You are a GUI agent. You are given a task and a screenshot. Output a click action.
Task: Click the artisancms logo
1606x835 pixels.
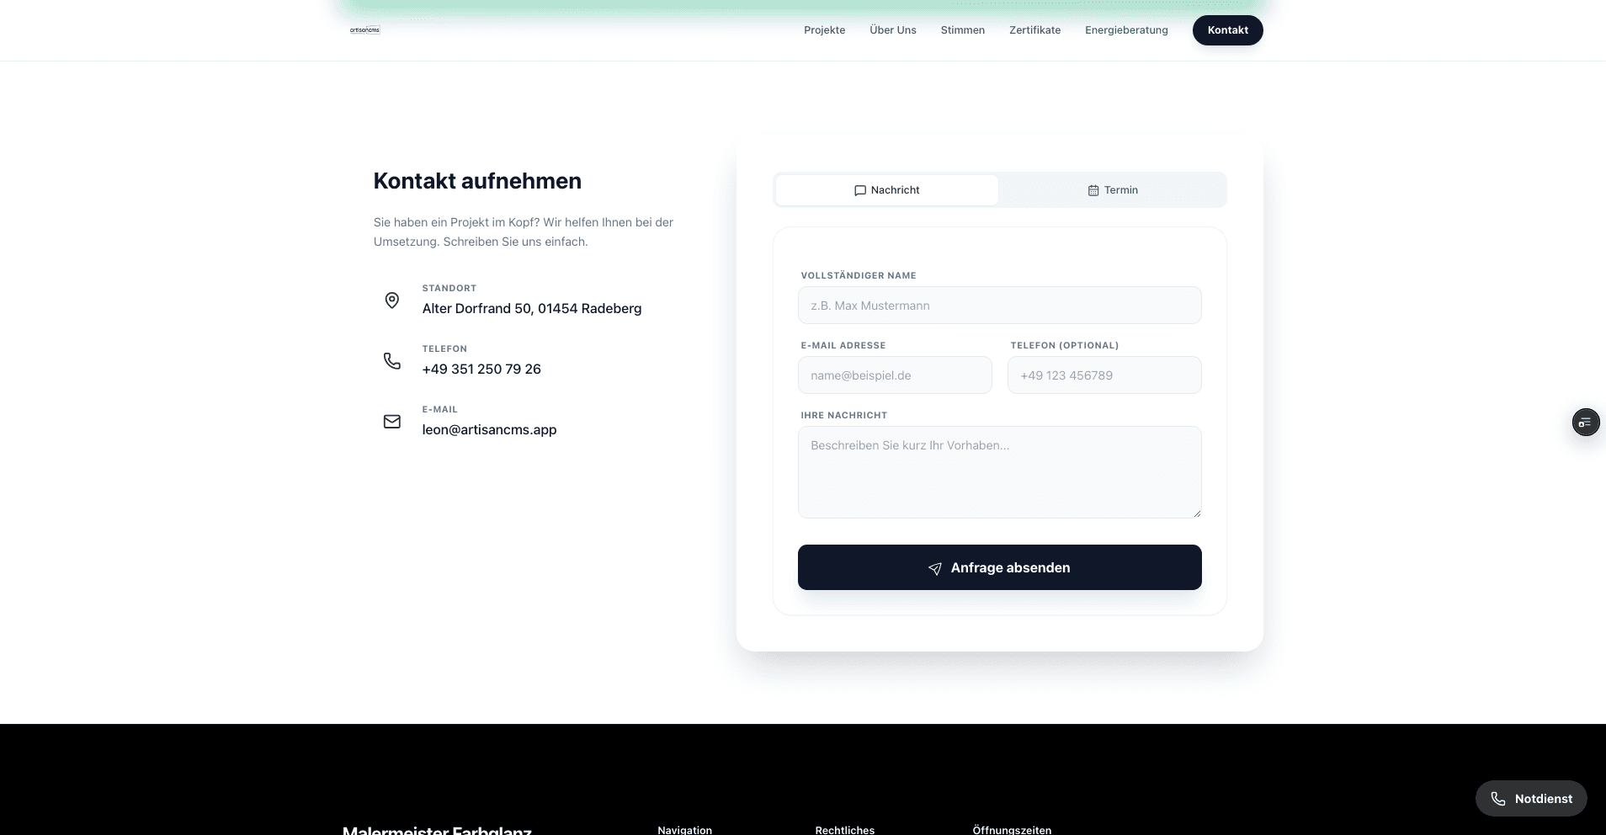tap(364, 29)
